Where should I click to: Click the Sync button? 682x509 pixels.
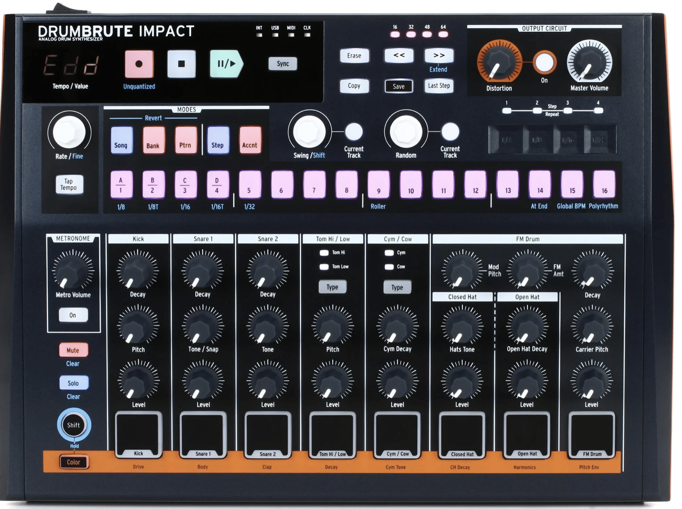(x=283, y=64)
